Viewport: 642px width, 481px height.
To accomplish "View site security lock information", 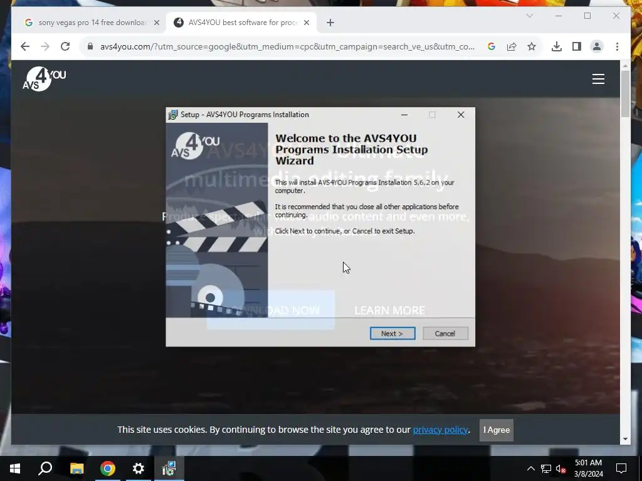I will click(90, 46).
